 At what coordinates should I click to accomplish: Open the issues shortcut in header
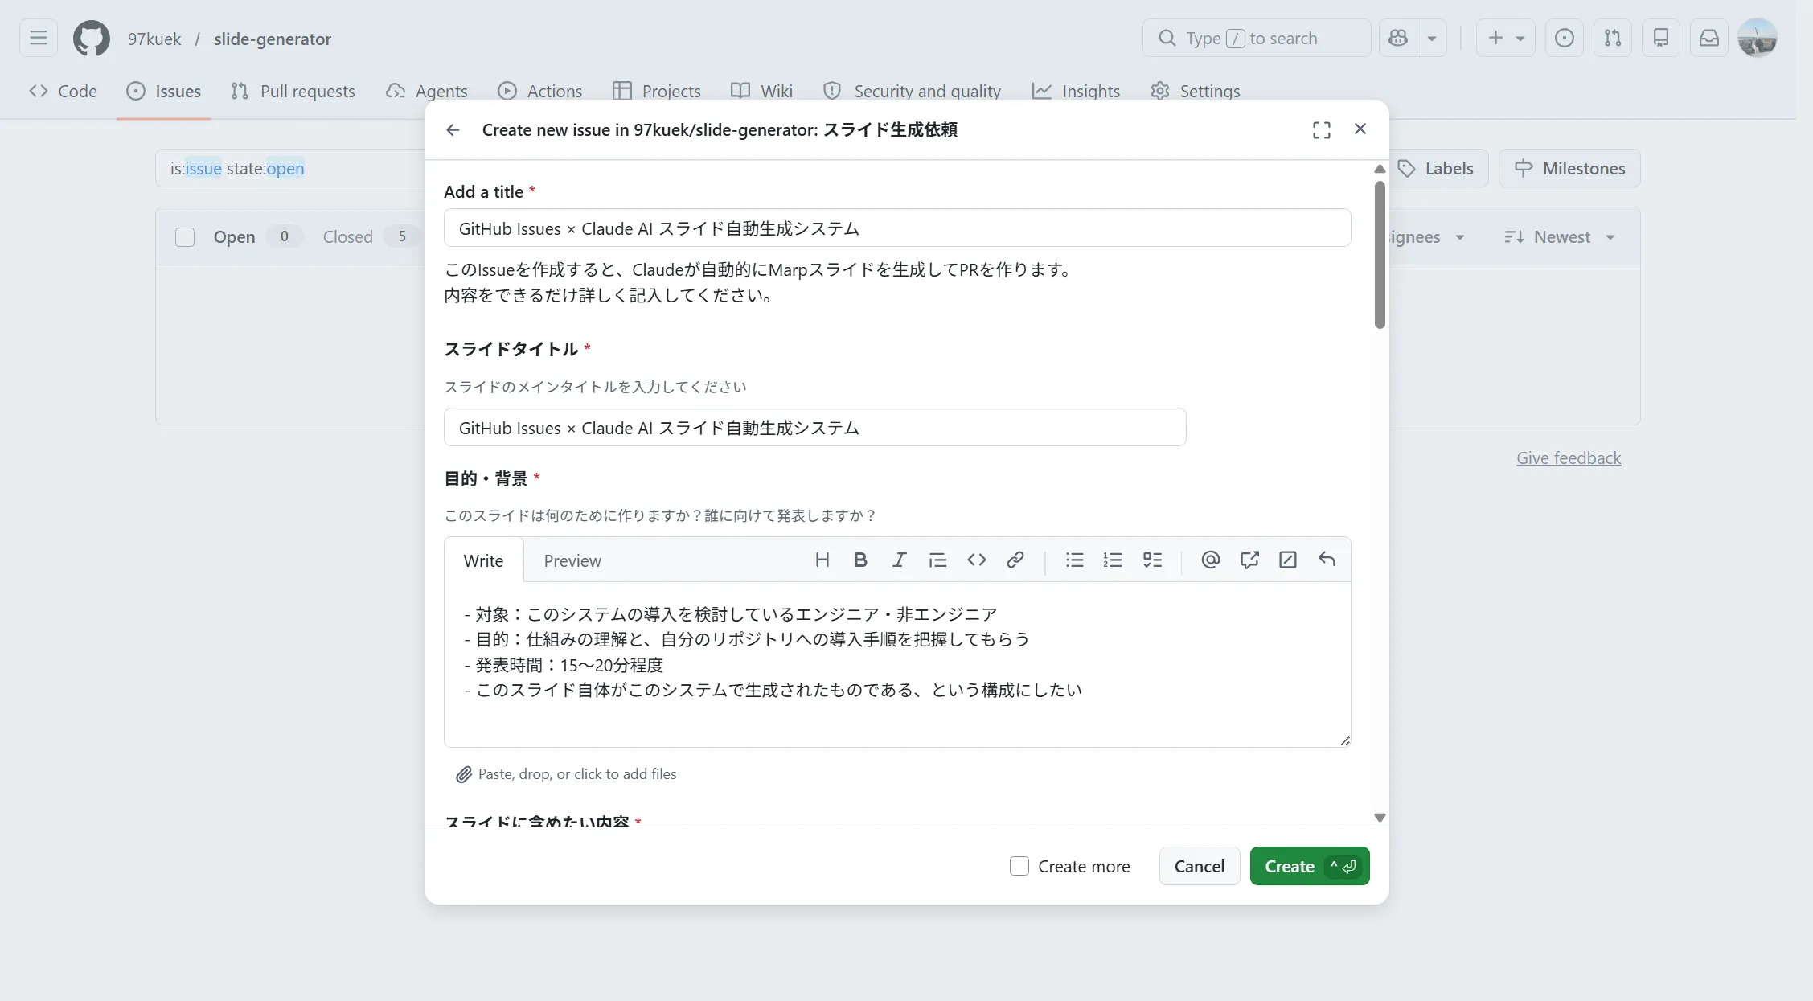point(1564,38)
